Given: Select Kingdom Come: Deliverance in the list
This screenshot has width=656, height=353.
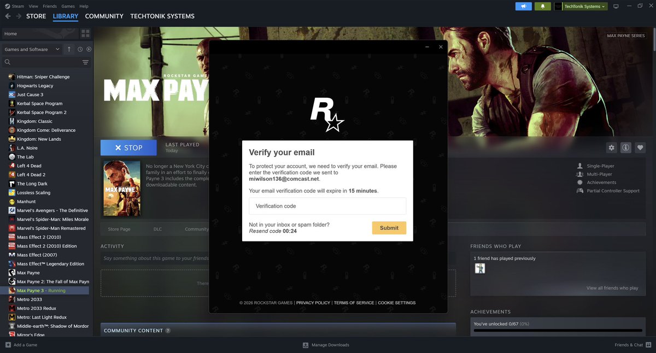Looking at the screenshot, I should [46, 130].
